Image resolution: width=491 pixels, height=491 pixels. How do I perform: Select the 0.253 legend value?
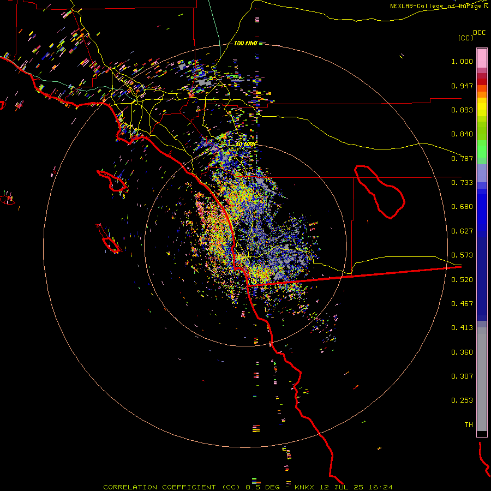pos(462,400)
